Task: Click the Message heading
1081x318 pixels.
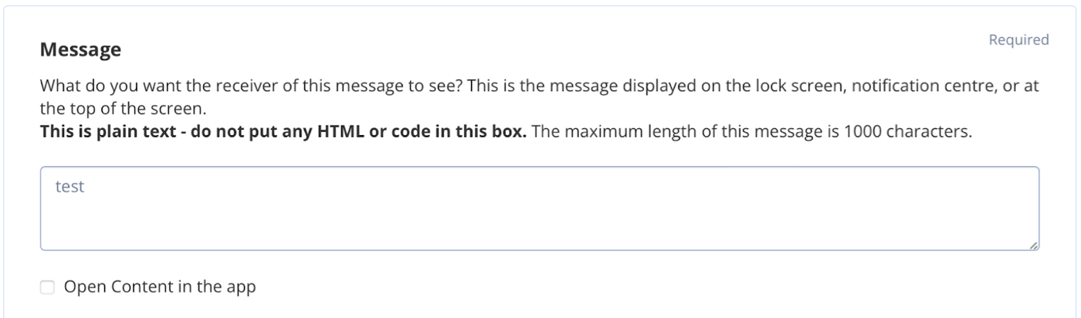Action: point(80,51)
